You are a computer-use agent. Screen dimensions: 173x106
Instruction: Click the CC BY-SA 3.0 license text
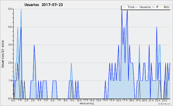pos(164,104)
